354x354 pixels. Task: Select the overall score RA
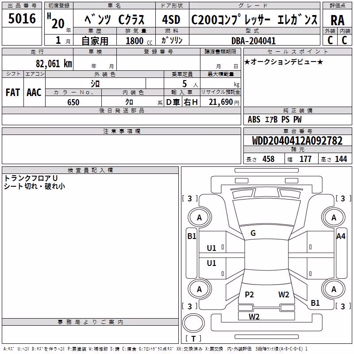click(x=337, y=20)
